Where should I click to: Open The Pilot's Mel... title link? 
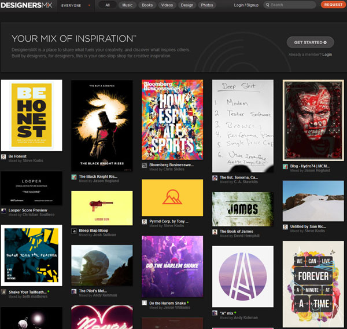click(x=93, y=291)
